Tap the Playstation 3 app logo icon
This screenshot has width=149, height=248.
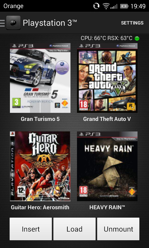pos(13,23)
